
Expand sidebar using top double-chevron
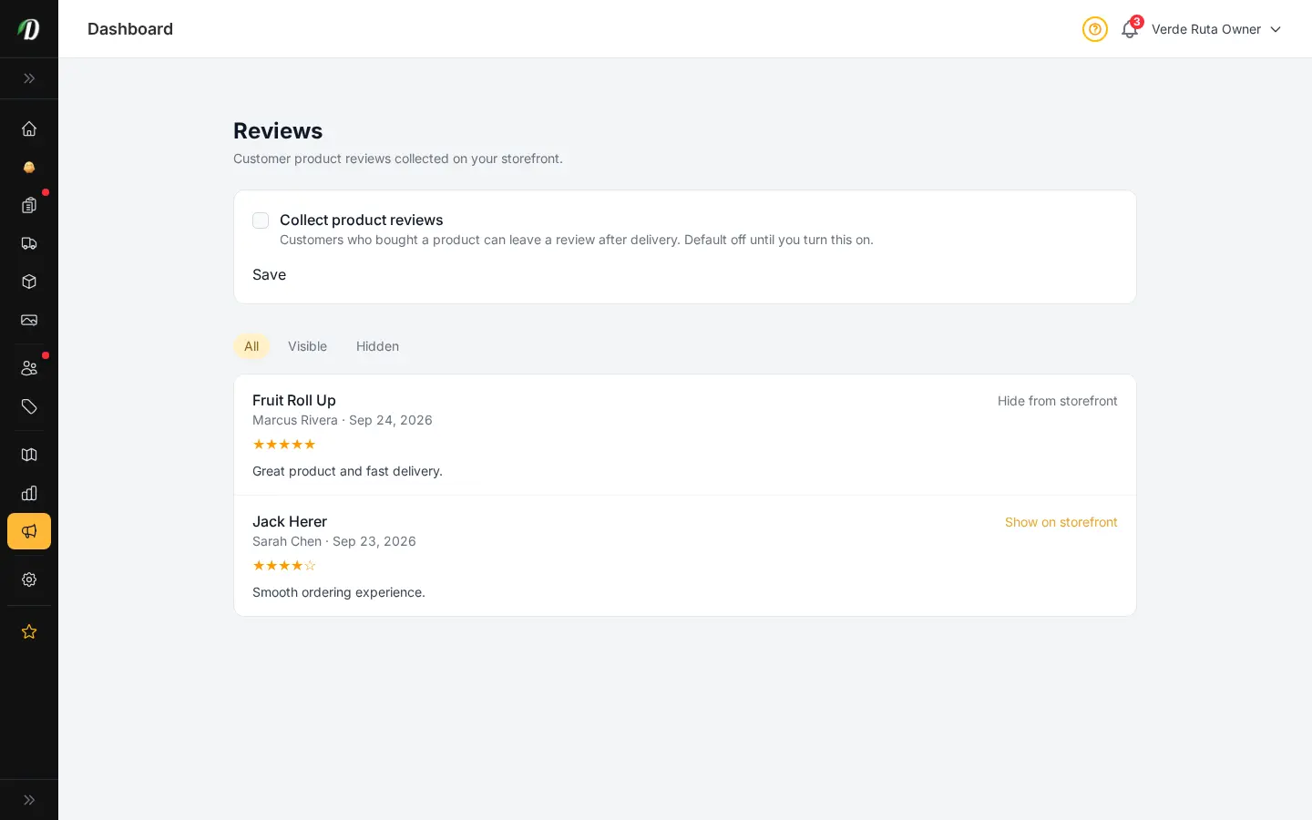(x=29, y=78)
